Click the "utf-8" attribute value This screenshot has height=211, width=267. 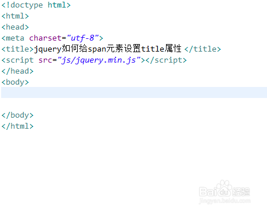coord(83,38)
